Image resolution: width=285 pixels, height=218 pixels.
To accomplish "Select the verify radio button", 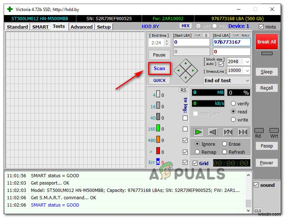I will click(x=233, y=103).
